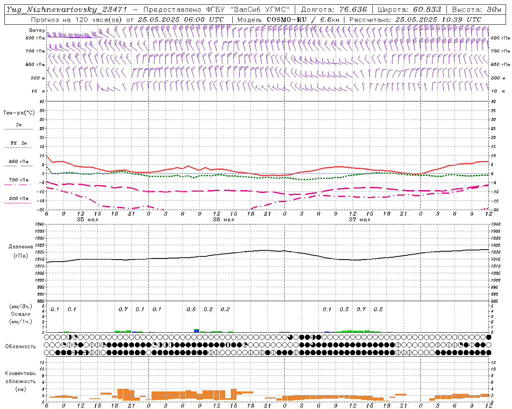Select the "Осадки" precipitation label
Image resolution: width=512 pixels, height=409 pixels.
[21, 314]
